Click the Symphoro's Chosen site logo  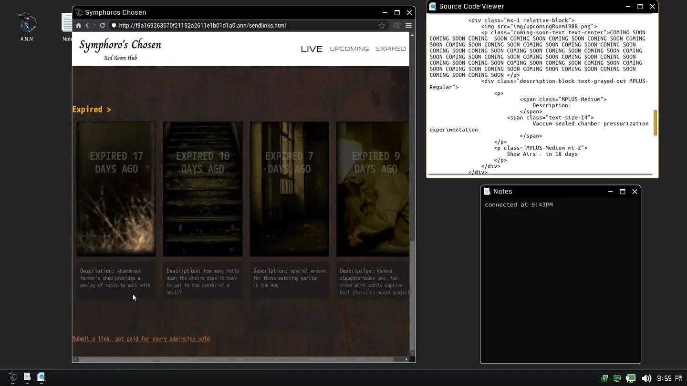tap(120, 50)
